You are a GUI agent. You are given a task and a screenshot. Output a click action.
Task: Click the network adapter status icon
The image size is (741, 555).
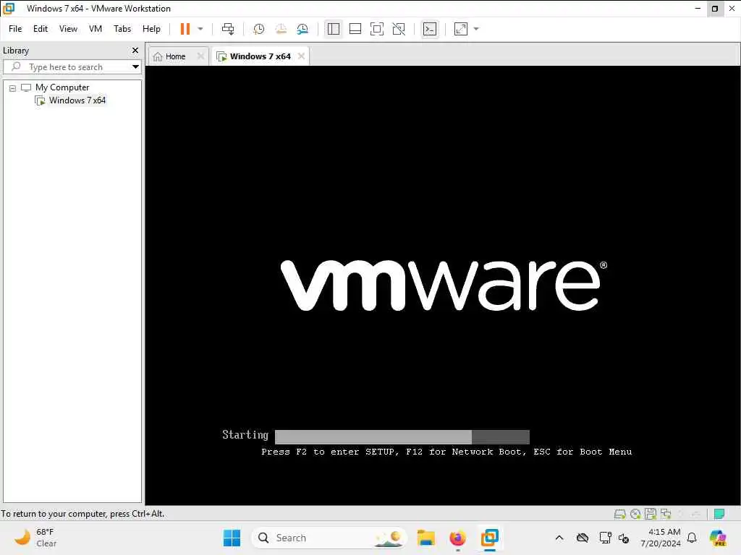(x=666, y=514)
